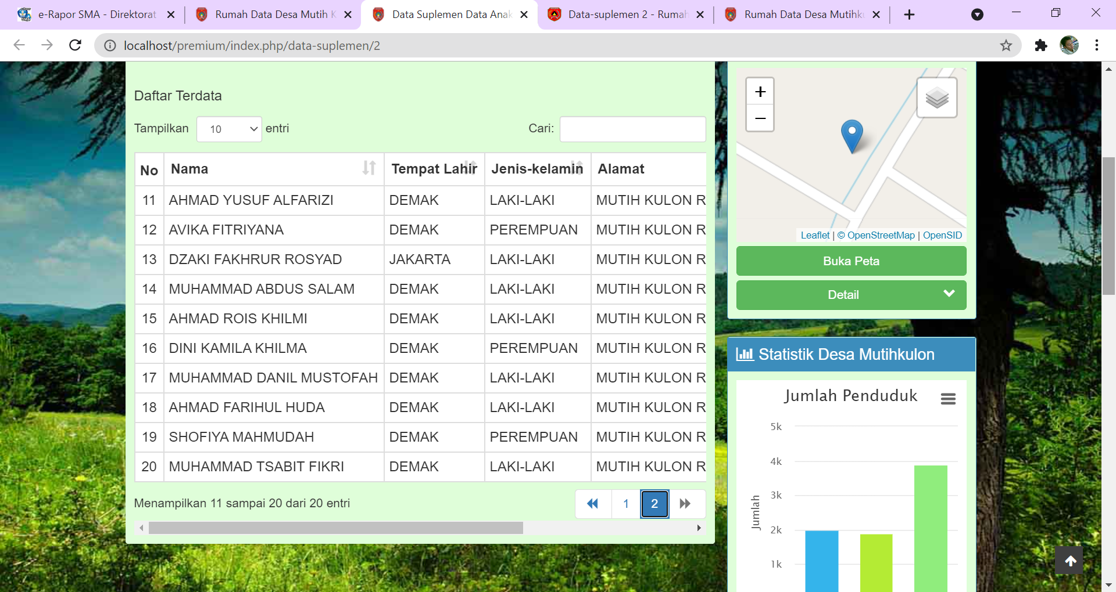Open the Jumlah Penduduk chart menu

click(x=949, y=398)
